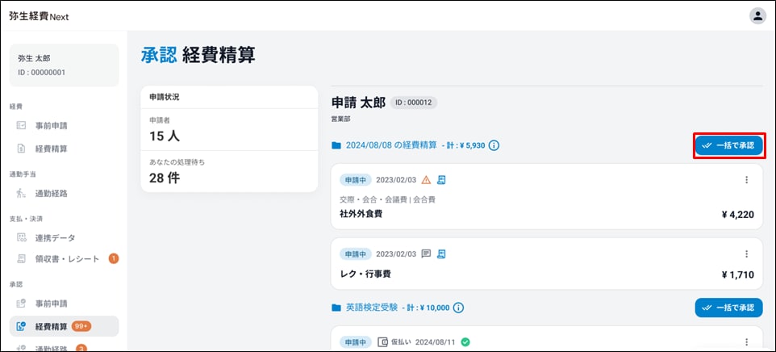Click 申請中 status on 社外外食費 card
Image resolution: width=776 pixels, height=352 pixels.
coord(356,180)
